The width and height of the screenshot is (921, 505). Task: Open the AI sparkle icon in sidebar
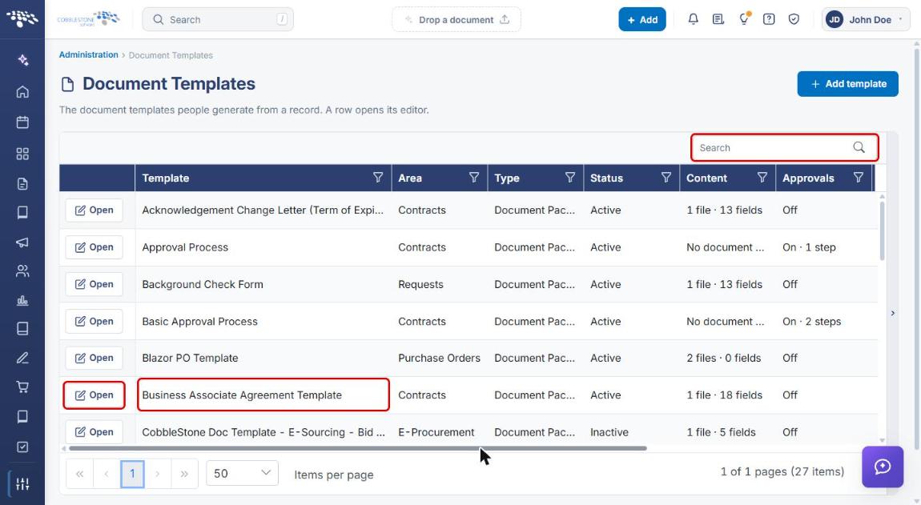22,60
